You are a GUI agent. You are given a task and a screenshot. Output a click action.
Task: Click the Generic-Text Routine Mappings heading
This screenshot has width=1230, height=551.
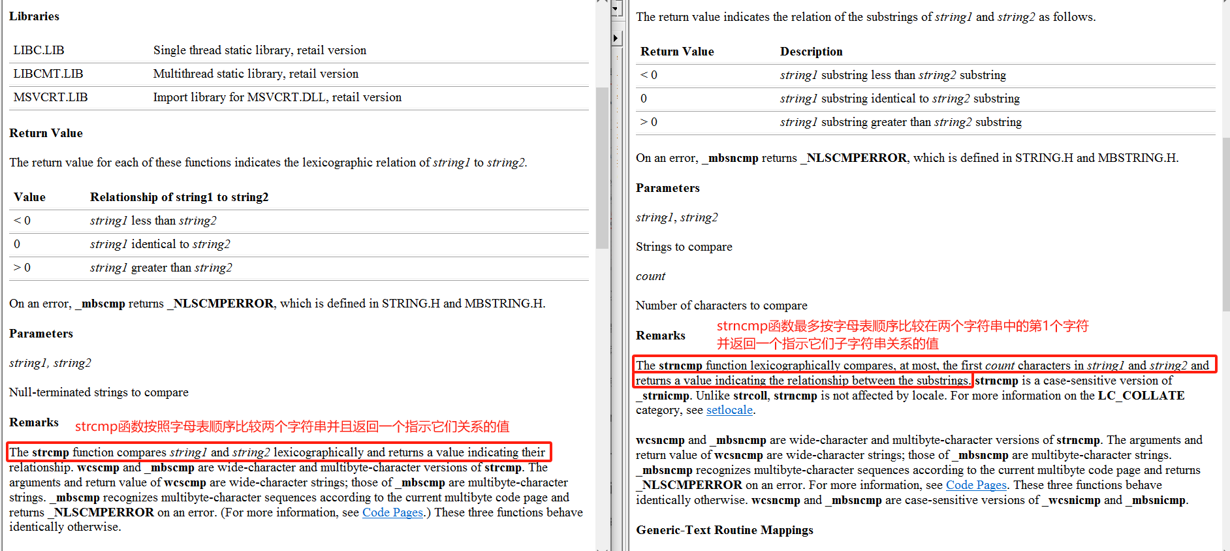click(x=725, y=530)
